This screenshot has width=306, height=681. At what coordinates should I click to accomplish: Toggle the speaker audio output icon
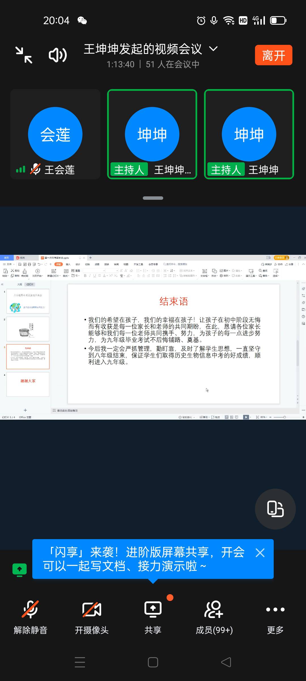(58, 55)
